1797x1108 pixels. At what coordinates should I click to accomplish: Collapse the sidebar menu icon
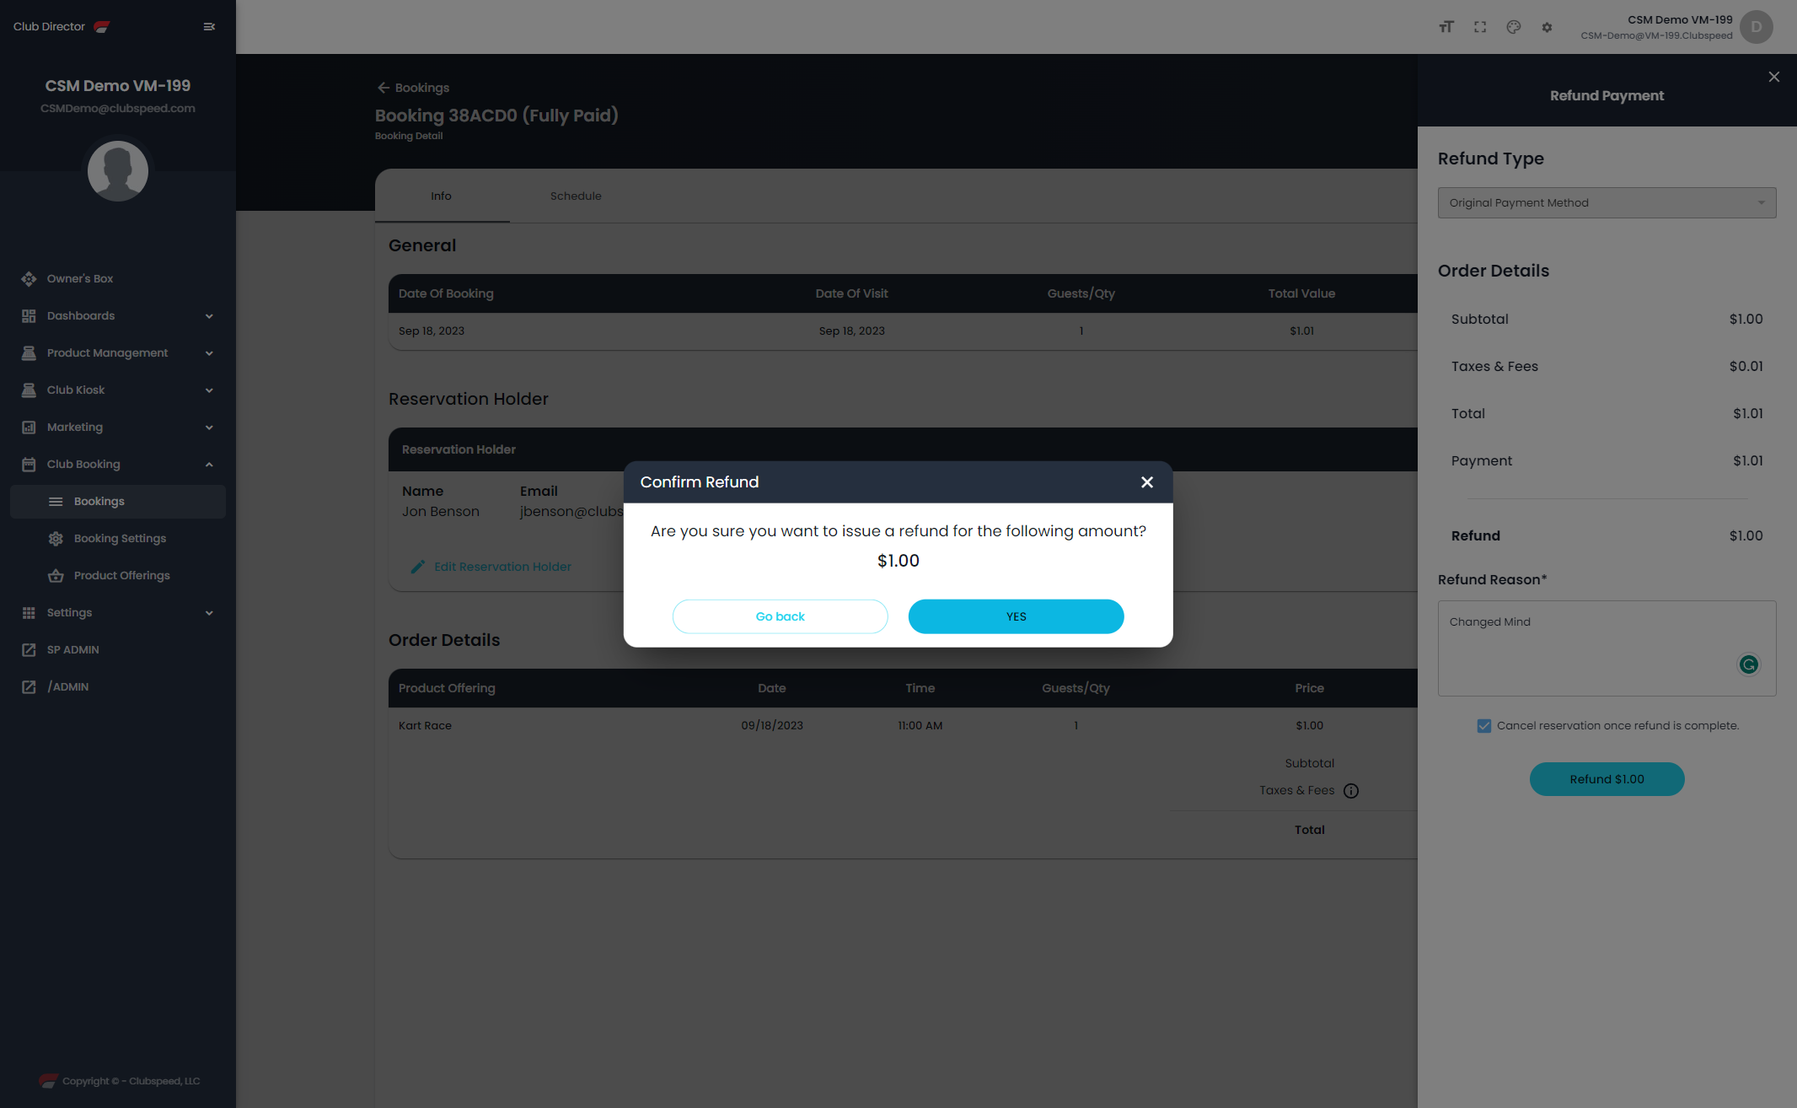coord(209,27)
